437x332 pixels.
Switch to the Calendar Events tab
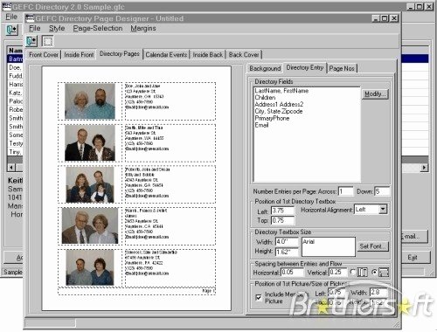(166, 54)
